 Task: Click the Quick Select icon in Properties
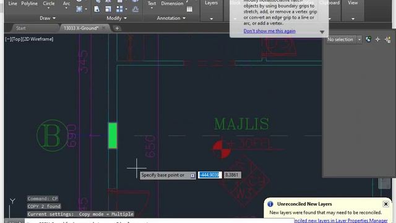(388, 40)
